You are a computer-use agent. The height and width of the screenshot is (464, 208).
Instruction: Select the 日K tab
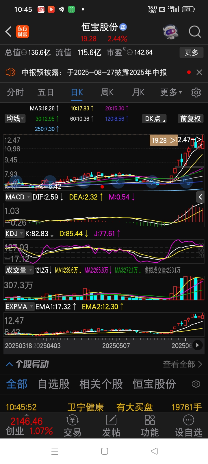tap(77, 93)
